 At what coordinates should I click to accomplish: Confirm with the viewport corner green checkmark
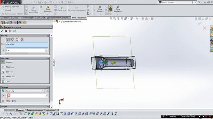199,23
